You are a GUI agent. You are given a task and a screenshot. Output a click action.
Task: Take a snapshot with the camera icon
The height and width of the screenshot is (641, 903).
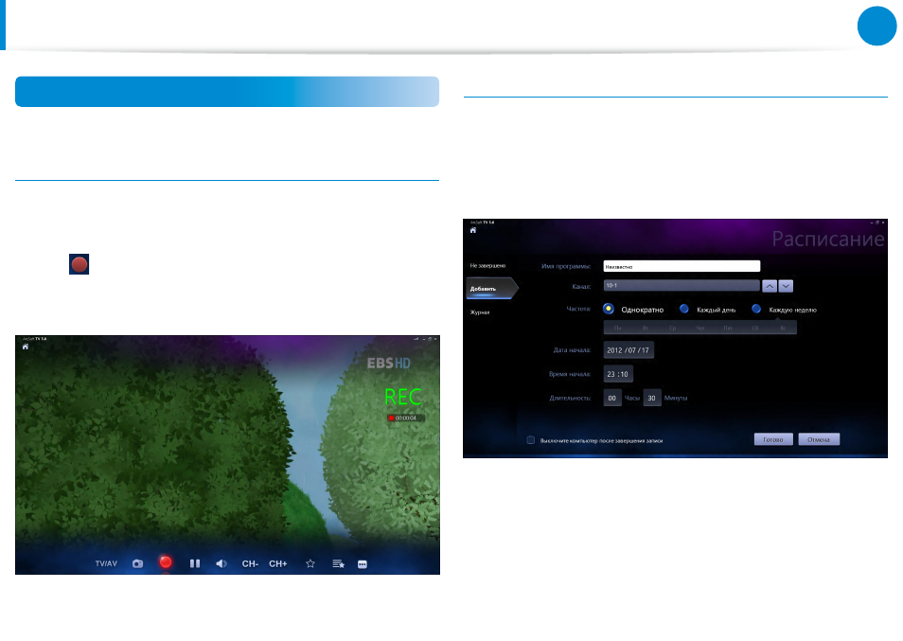[x=137, y=563]
